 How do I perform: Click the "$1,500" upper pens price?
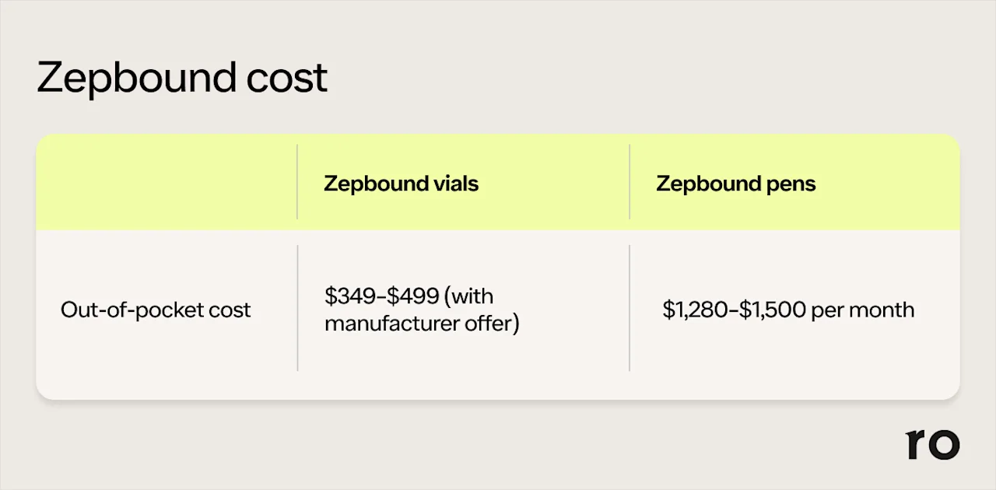pos(773,310)
